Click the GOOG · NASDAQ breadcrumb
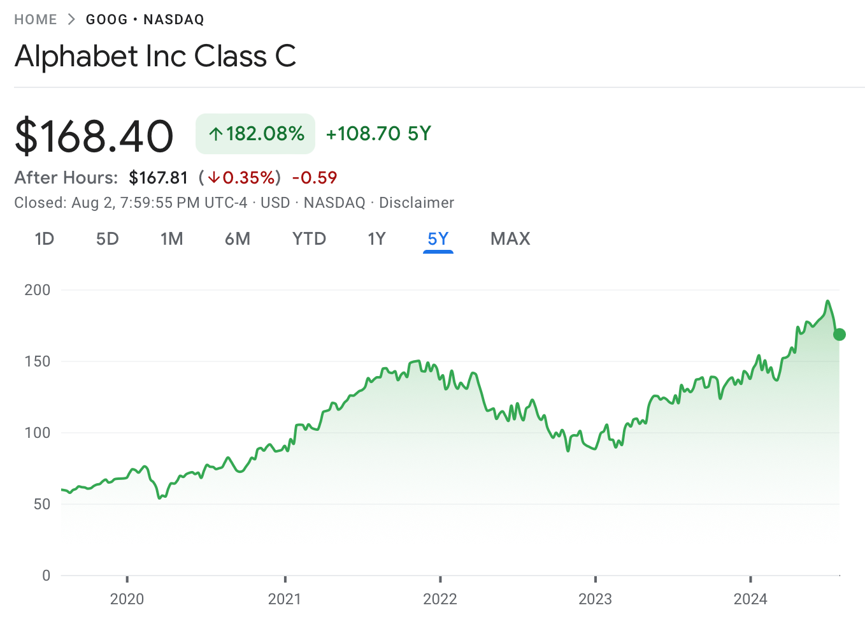Screen dimensions: 865x617 (145, 20)
